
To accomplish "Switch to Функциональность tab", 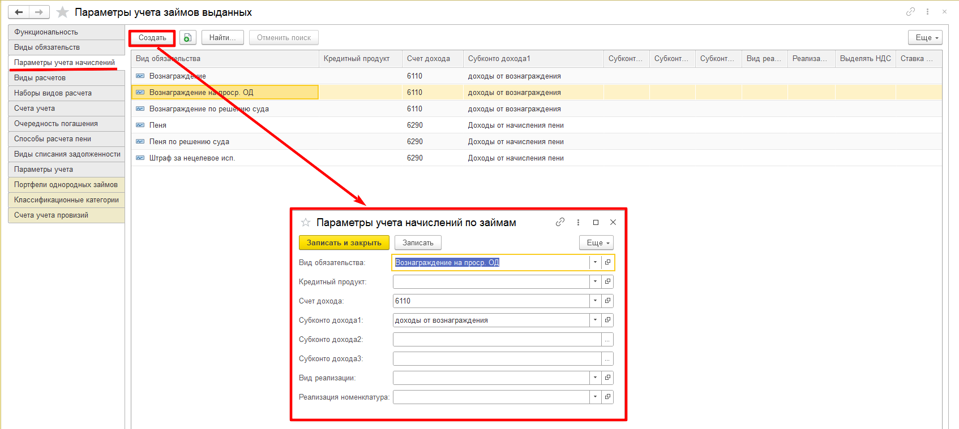I will [x=66, y=32].
